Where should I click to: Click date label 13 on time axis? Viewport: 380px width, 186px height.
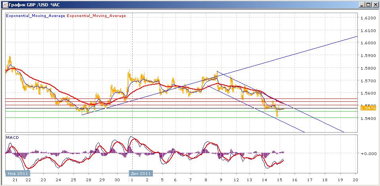click(249, 180)
